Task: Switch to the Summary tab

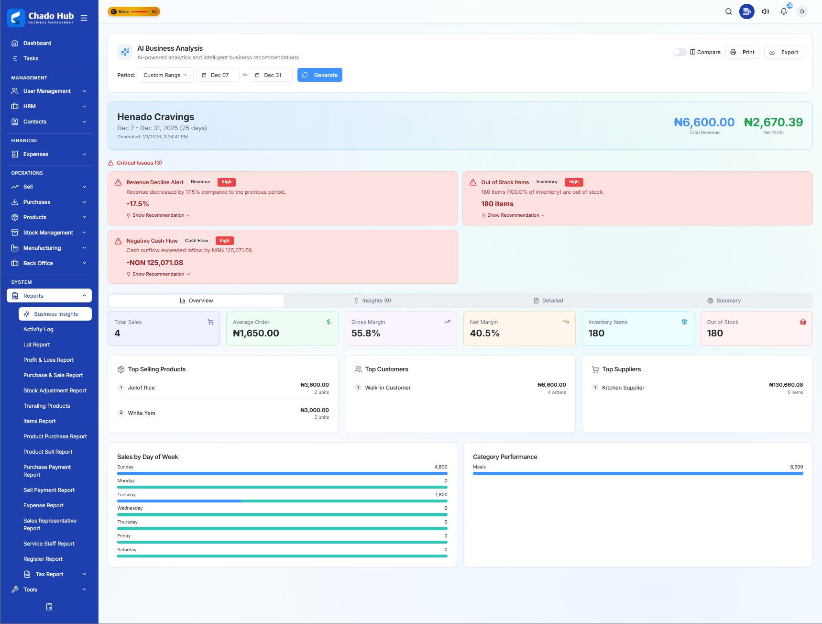Action: [x=724, y=301]
